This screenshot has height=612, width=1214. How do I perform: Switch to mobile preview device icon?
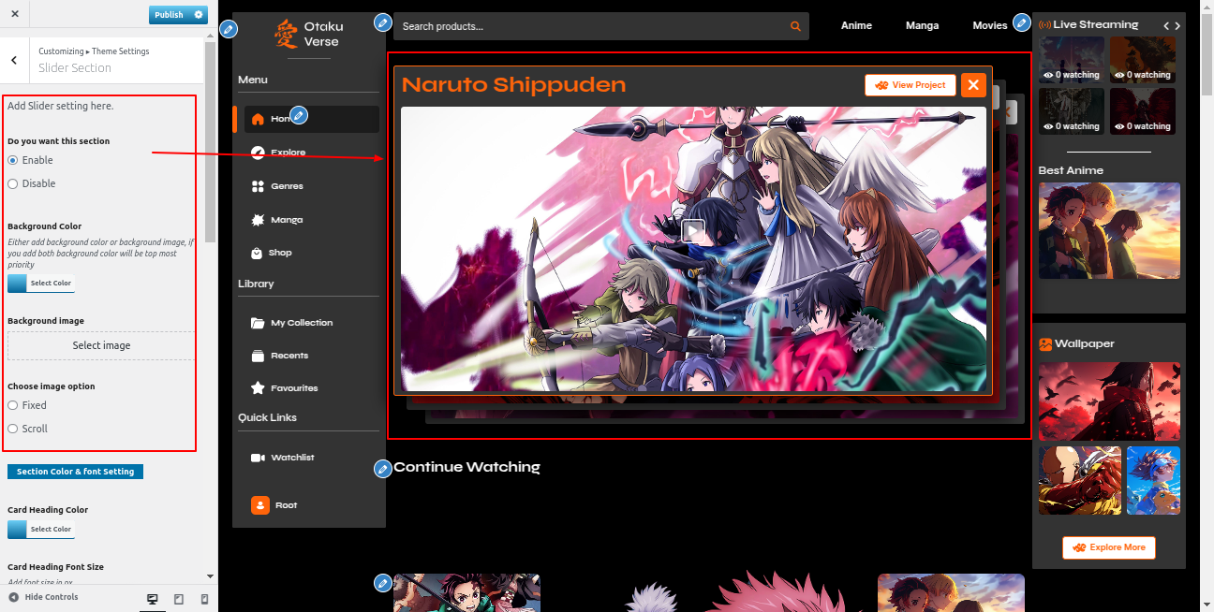[x=204, y=599]
